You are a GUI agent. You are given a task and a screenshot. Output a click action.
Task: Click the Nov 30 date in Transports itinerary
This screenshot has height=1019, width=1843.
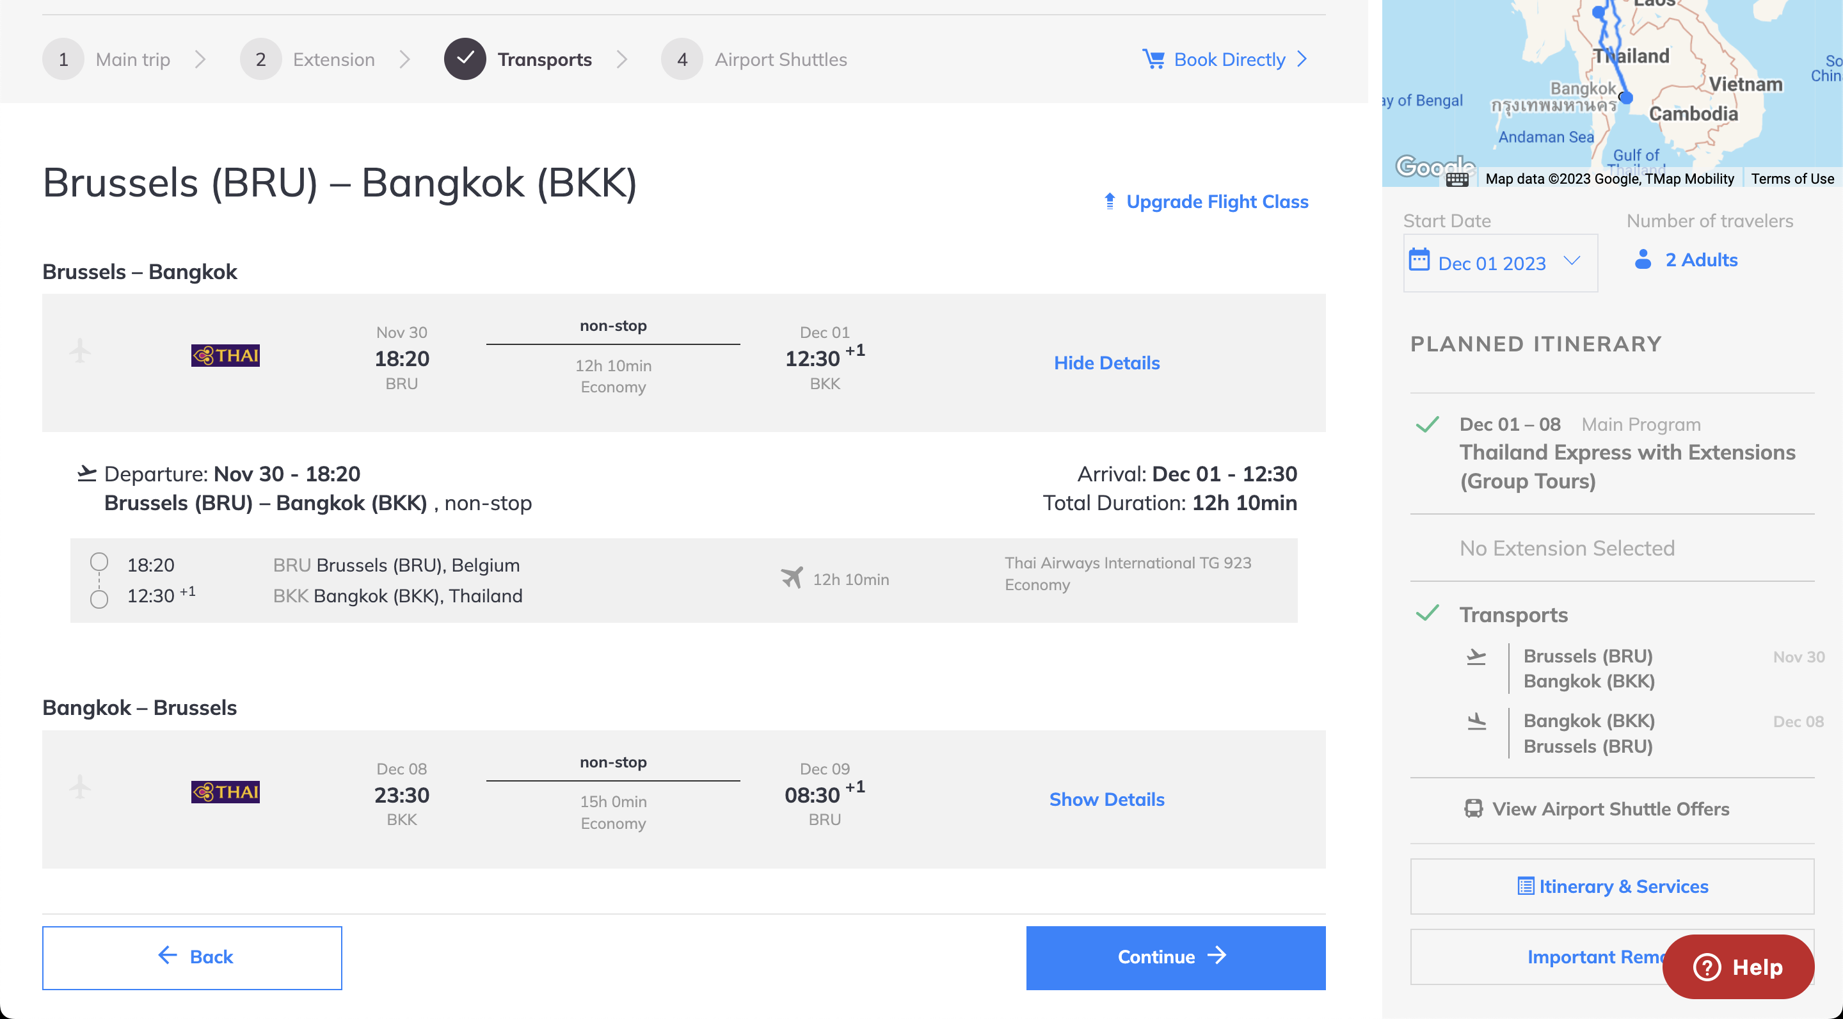tap(1799, 657)
